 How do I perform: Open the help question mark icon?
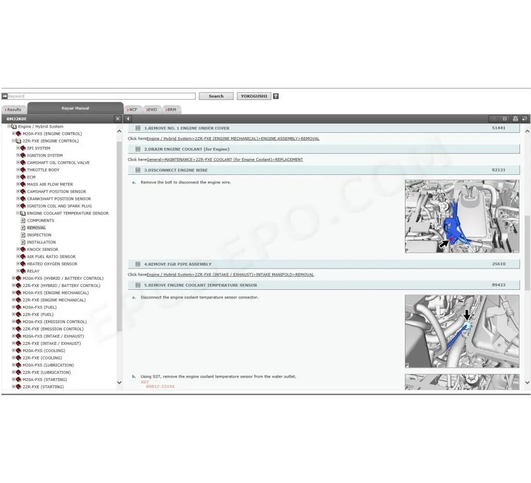click(276, 96)
